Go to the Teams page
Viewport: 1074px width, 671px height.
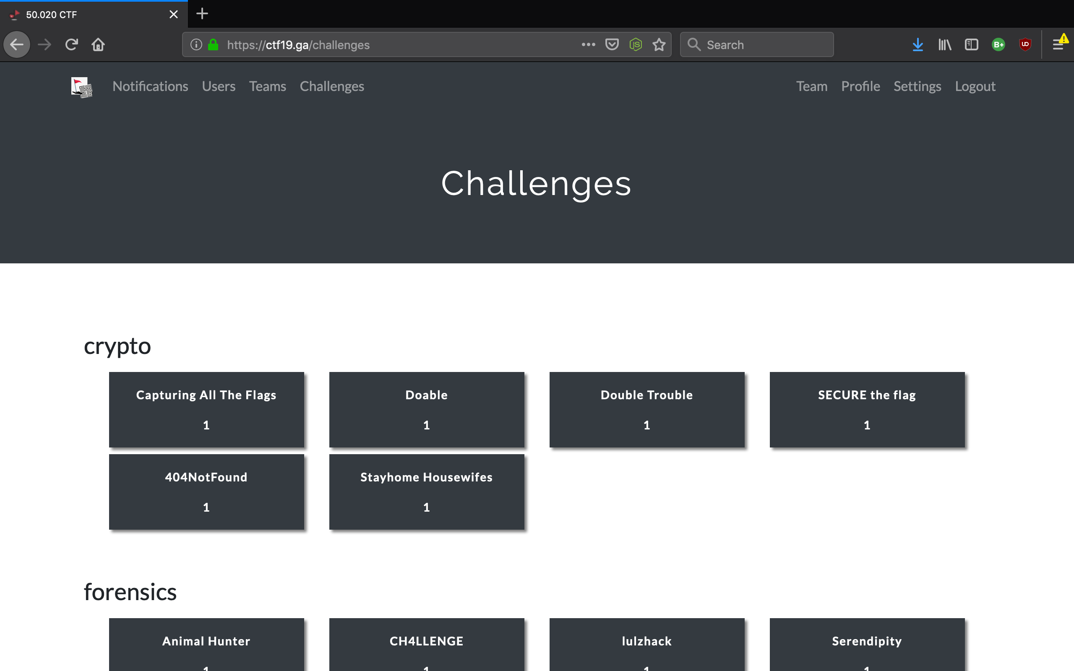click(x=267, y=86)
